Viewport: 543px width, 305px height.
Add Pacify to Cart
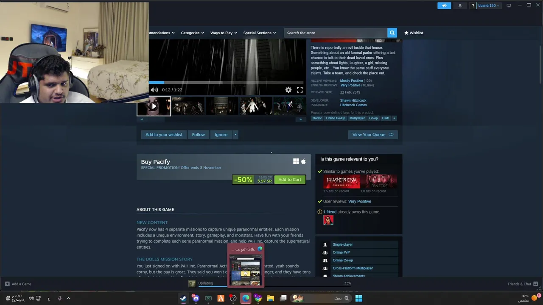pyautogui.click(x=290, y=180)
